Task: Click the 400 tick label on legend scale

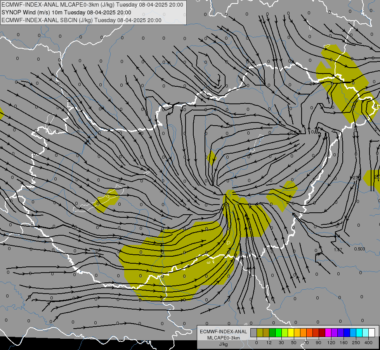Action: pyautogui.click(x=368, y=343)
